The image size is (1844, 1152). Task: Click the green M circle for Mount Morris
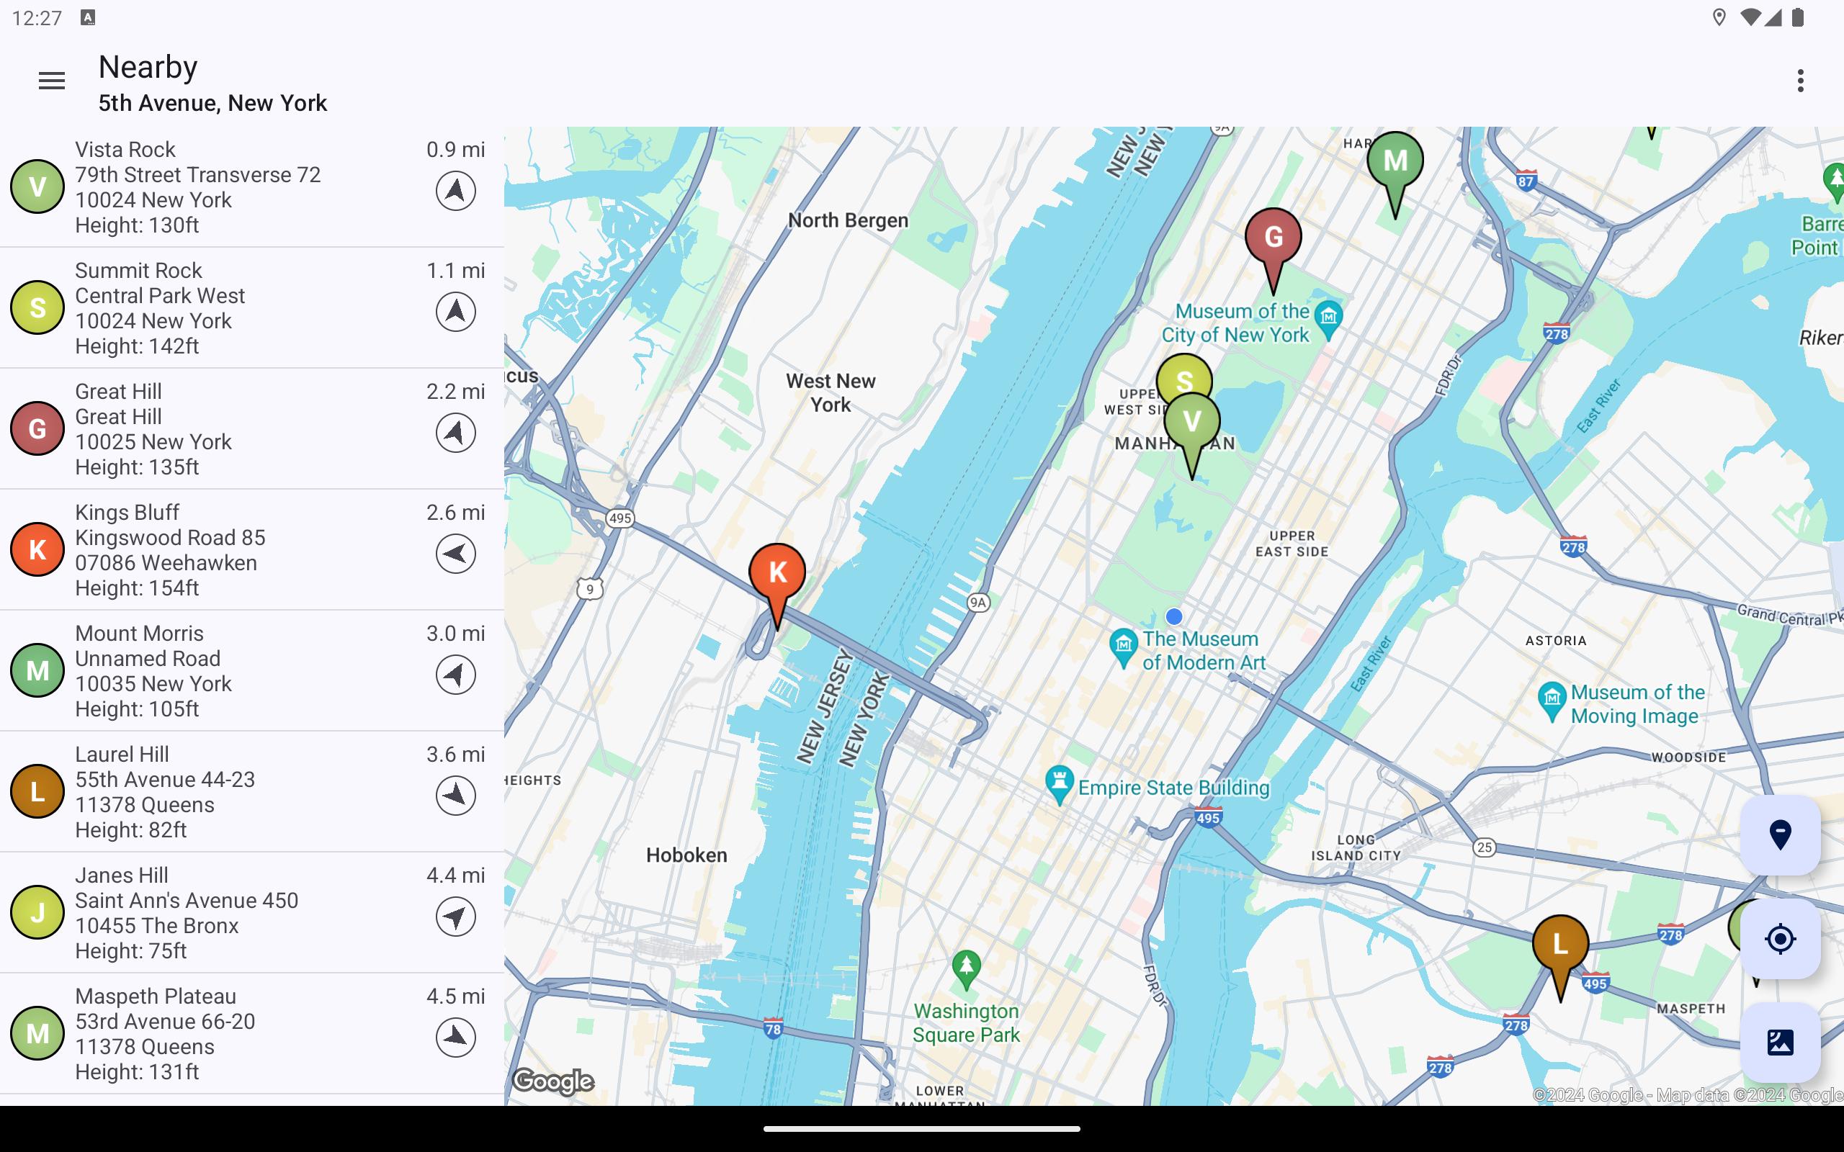(37, 670)
